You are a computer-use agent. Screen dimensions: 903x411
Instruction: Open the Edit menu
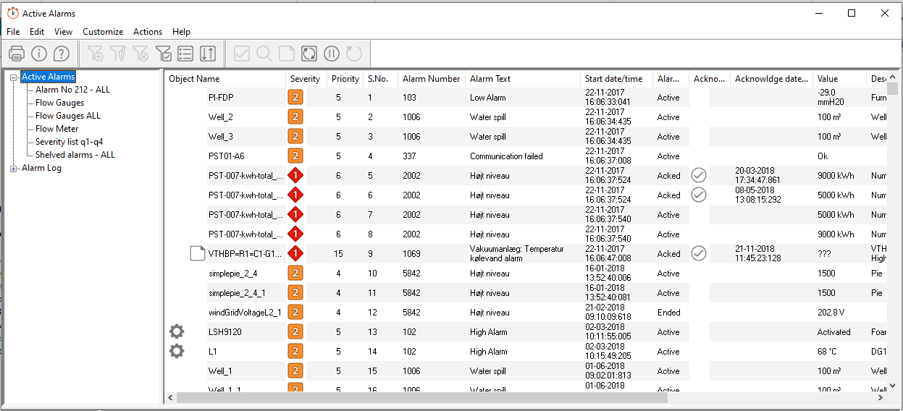[x=37, y=32]
